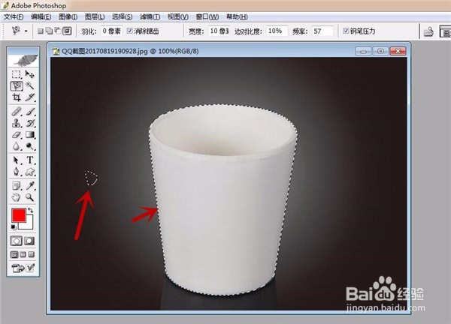Click the 频率 frequency field
The image size is (451, 324).
coord(322,31)
